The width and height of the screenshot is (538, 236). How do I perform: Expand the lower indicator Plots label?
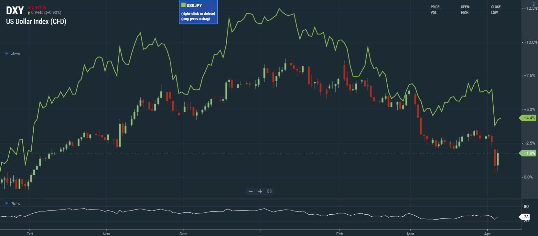[15, 203]
